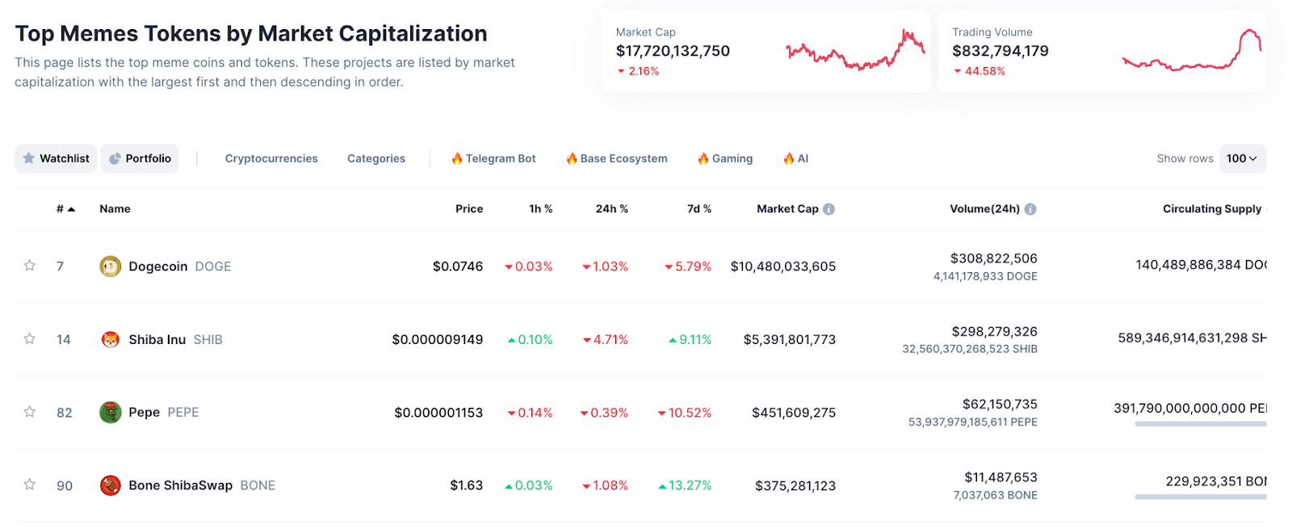1292x529 pixels.
Task: Open the Gaming category
Action: [x=725, y=158]
